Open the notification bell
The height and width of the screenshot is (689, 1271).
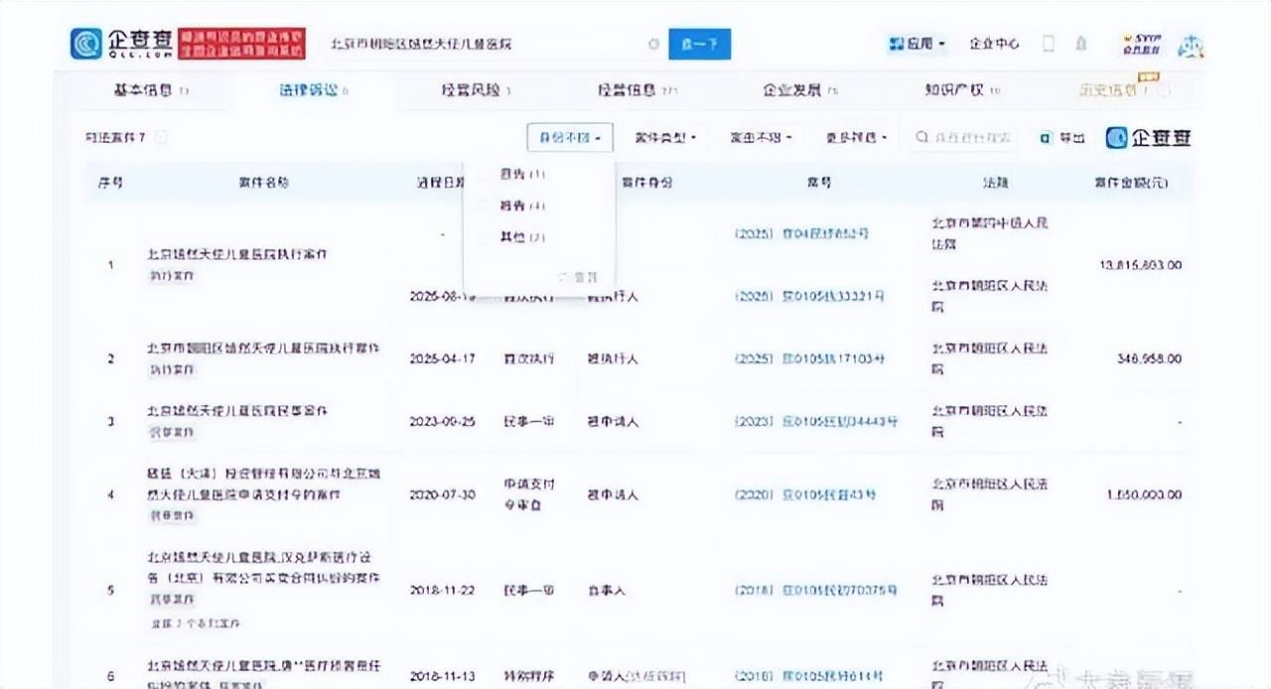coord(1081,44)
